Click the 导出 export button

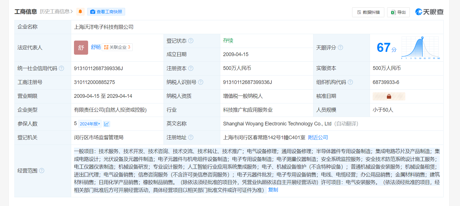click(x=398, y=12)
